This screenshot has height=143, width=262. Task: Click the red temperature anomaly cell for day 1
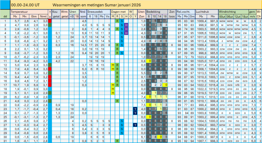(x=50, y=21)
